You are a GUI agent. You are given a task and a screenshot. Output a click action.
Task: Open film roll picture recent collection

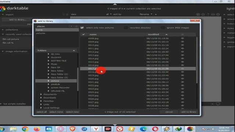tap(11, 39)
